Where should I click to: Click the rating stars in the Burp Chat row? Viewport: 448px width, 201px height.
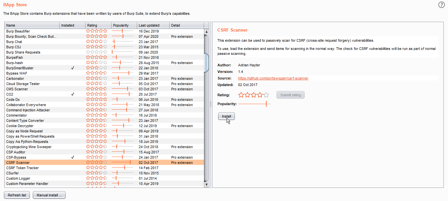click(x=96, y=42)
